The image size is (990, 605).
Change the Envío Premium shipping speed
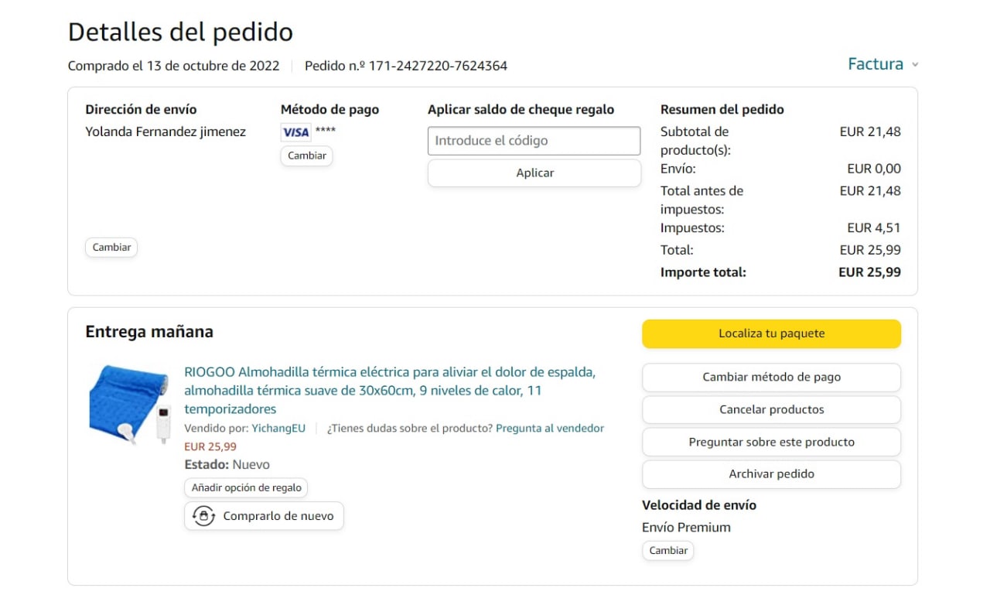pyautogui.click(x=667, y=551)
